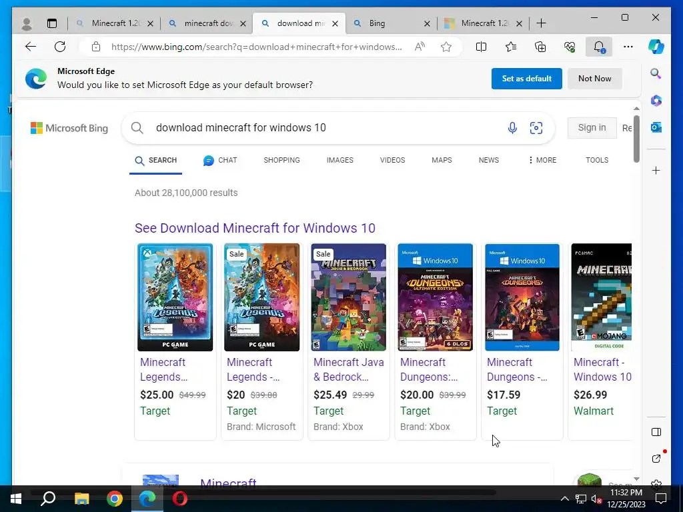The height and width of the screenshot is (512, 683).
Task: Open the Favorites list
Action: coord(510,47)
